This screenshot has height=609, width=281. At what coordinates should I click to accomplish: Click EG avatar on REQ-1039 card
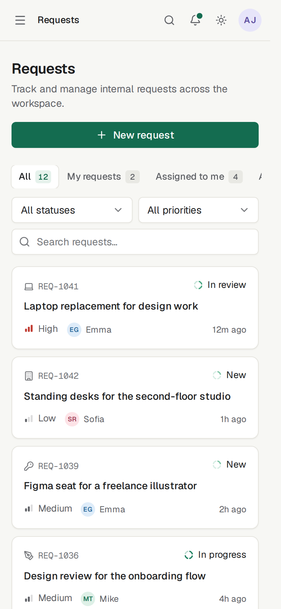(x=88, y=509)
